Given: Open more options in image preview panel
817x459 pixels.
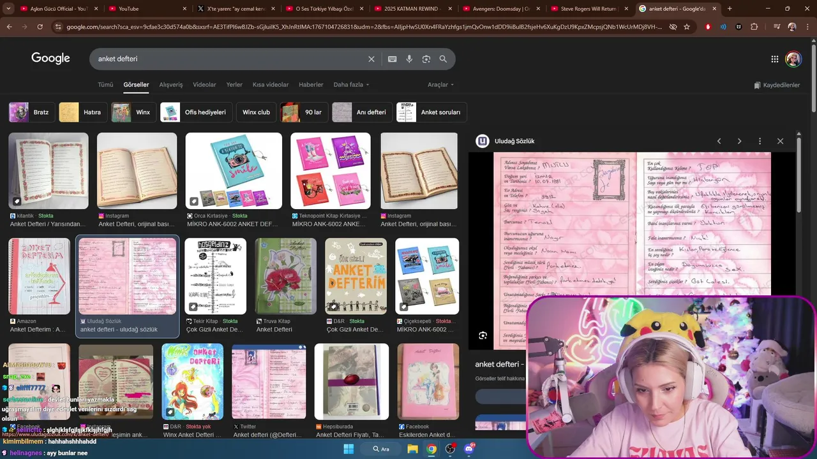Looking at the screenshot, I should pos(760,141).
